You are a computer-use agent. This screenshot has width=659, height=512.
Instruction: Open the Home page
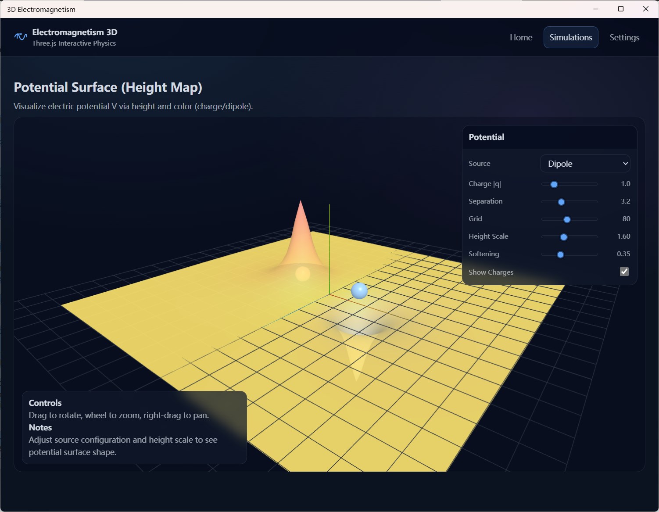[521, 37]
